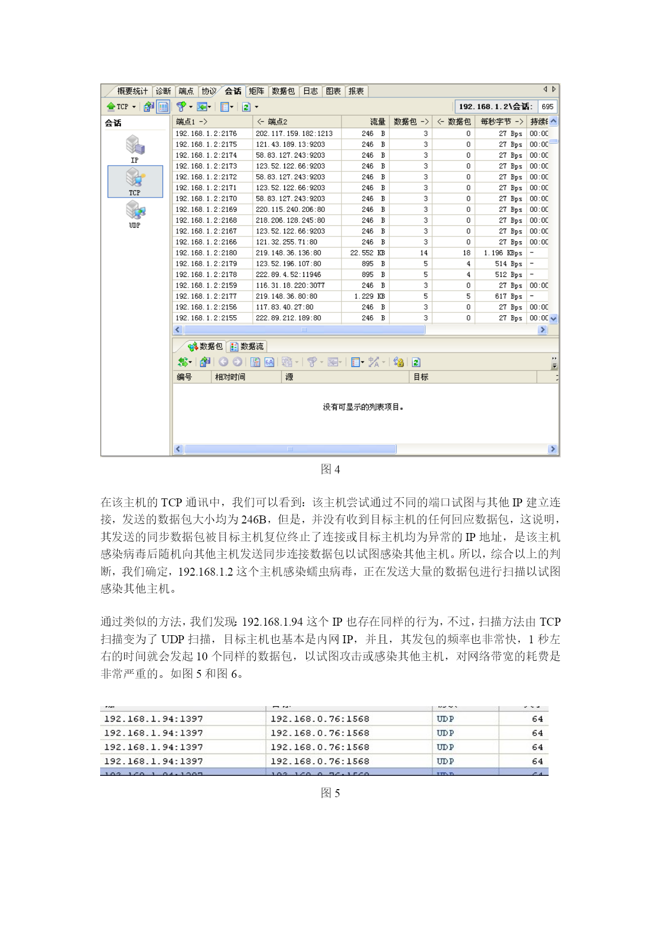Image resolution: width=661 pixels, height=934 pixels.
Task: Open the packet toolbar overflow chevron
Action: [554, 363]
